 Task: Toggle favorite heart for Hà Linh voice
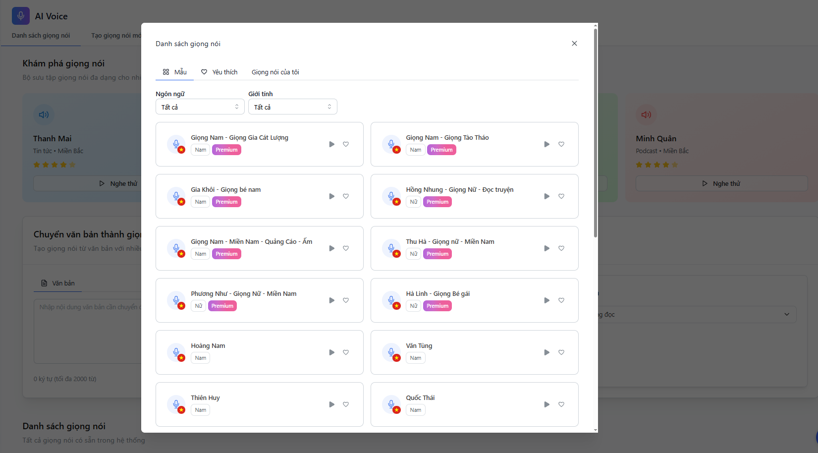pos(561,300)
